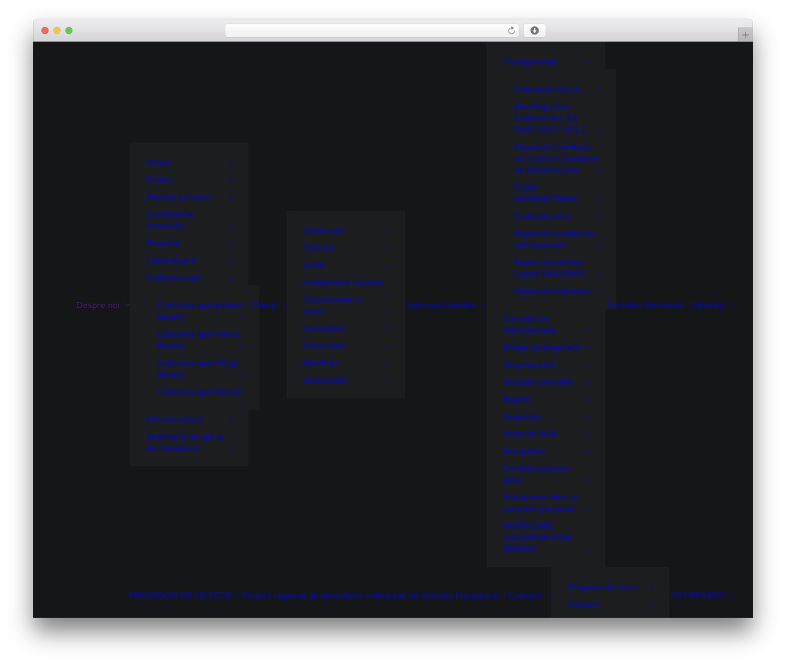Open Codul de etica entry
Screen dimensions: 786x665
pyautogui.click(x=543, y=216)
